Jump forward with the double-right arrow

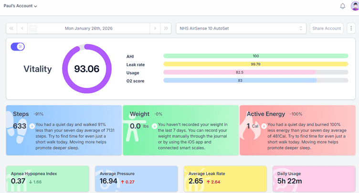166,28
